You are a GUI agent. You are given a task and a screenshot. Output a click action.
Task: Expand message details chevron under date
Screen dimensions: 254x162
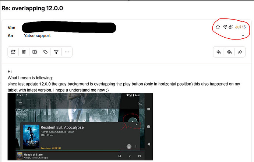click(x=243, y=35)
